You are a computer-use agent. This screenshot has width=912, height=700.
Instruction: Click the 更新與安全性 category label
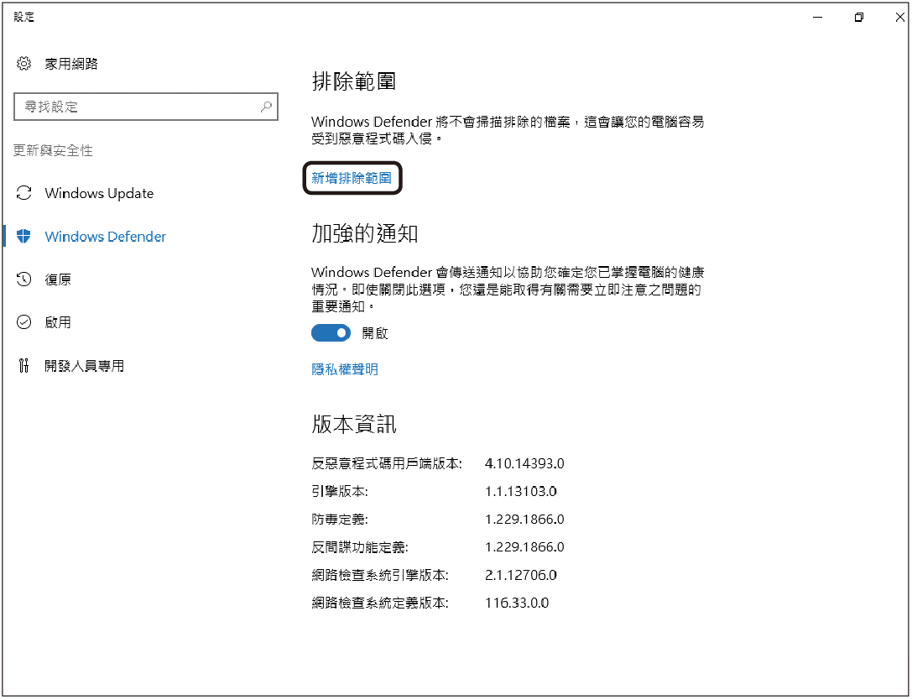pyautogui.click(x=53, y=151)
